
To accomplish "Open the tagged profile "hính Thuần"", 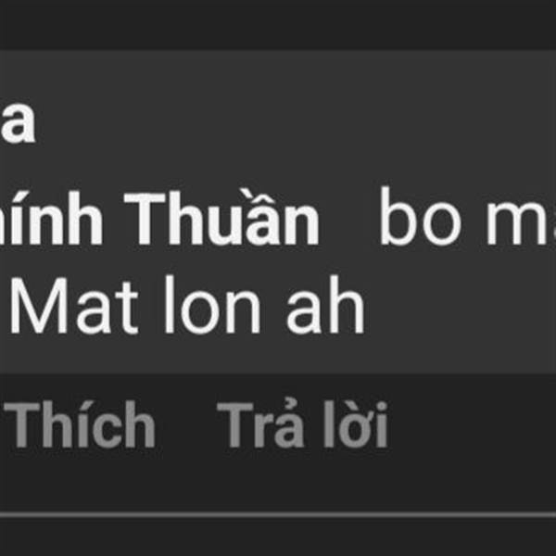I will 159,217.
